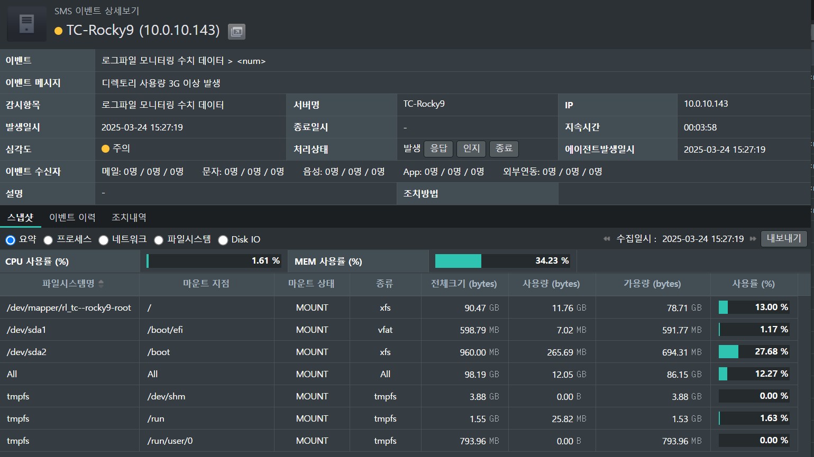Sort by 파일시스템명 using sort arrows

click(x=101, y=284)
